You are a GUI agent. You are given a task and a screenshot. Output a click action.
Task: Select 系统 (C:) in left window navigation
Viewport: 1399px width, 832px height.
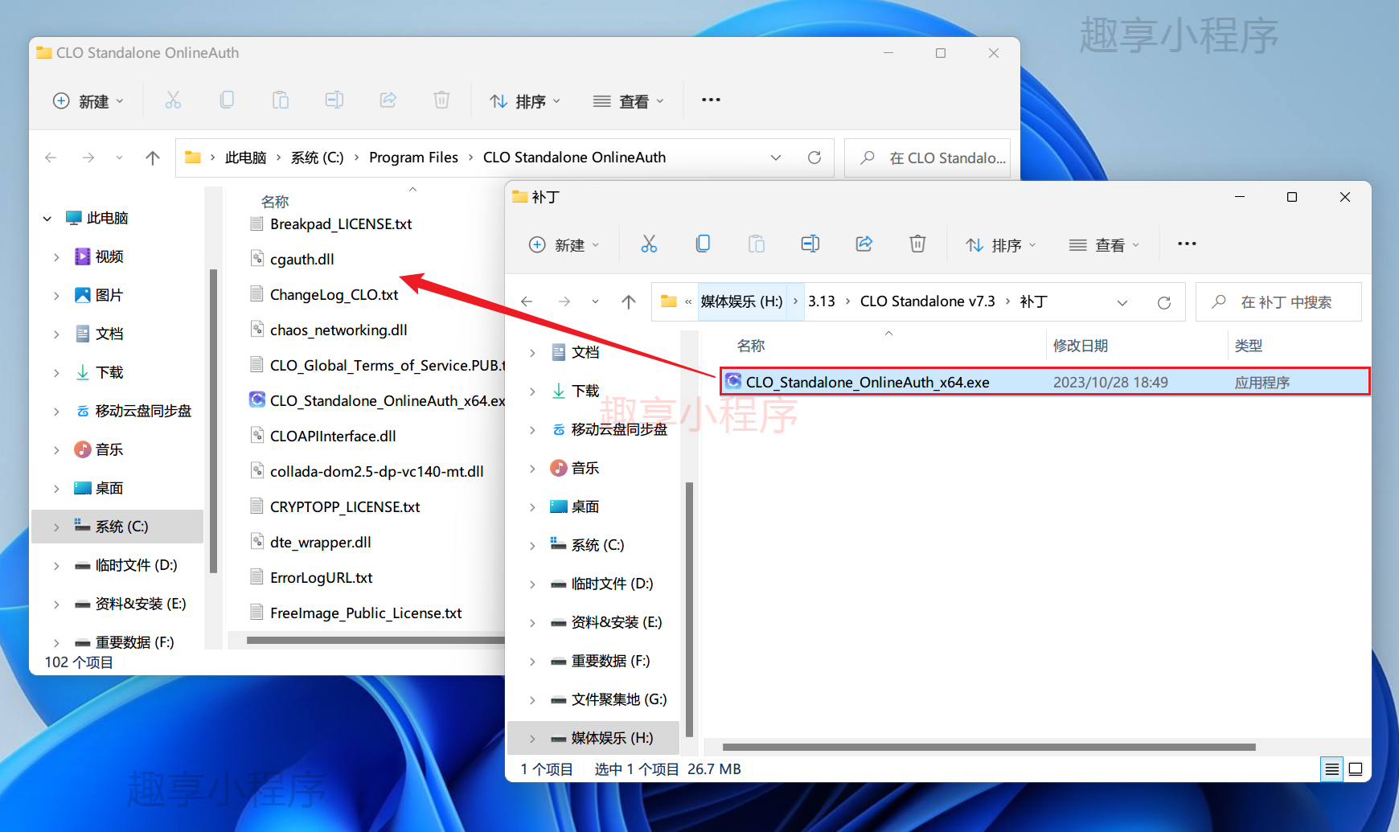point(117,527)
